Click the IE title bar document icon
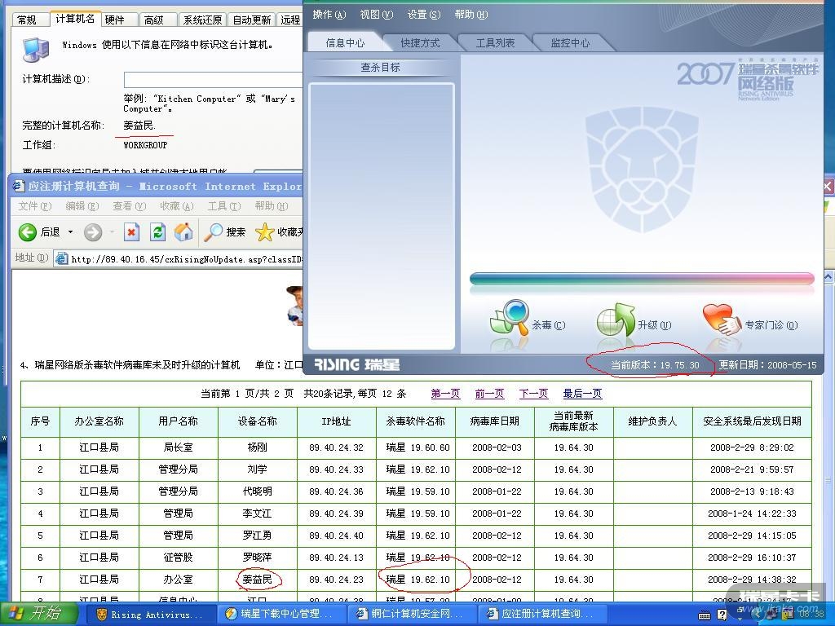Screen dimensions: 835x626 [x=20, y=186]
